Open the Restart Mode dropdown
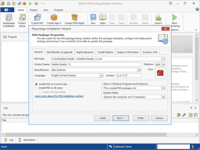 click(x=163, y=97)
